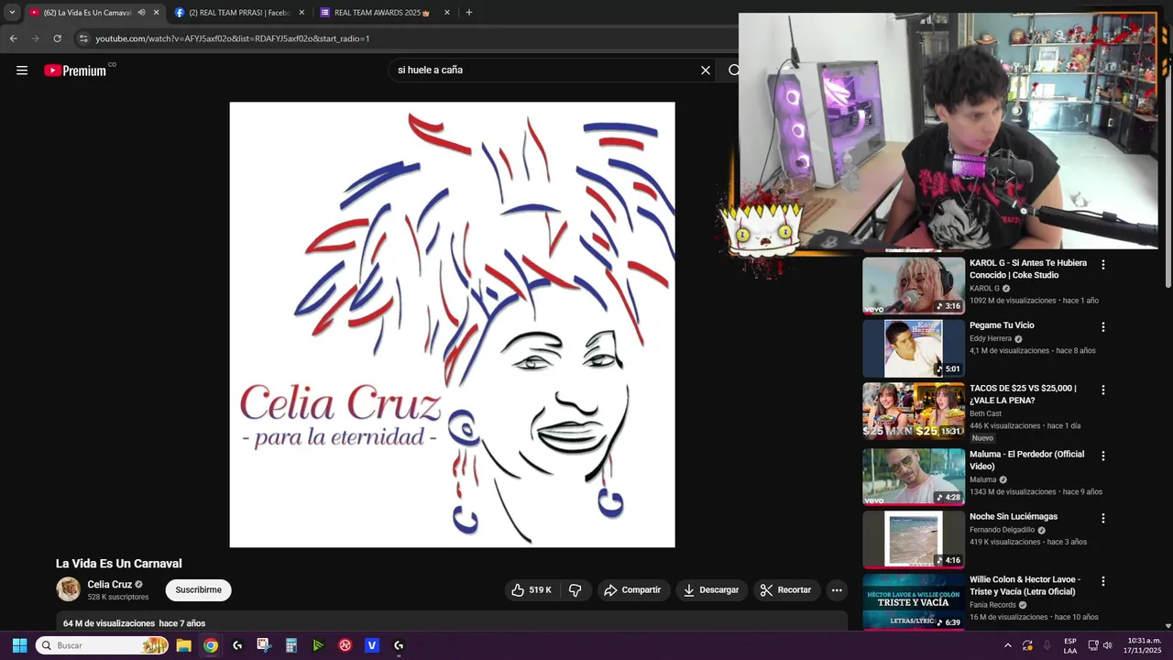Click the 64 M de visualizaciones text

pyautogui.click(x=109, y=623)
